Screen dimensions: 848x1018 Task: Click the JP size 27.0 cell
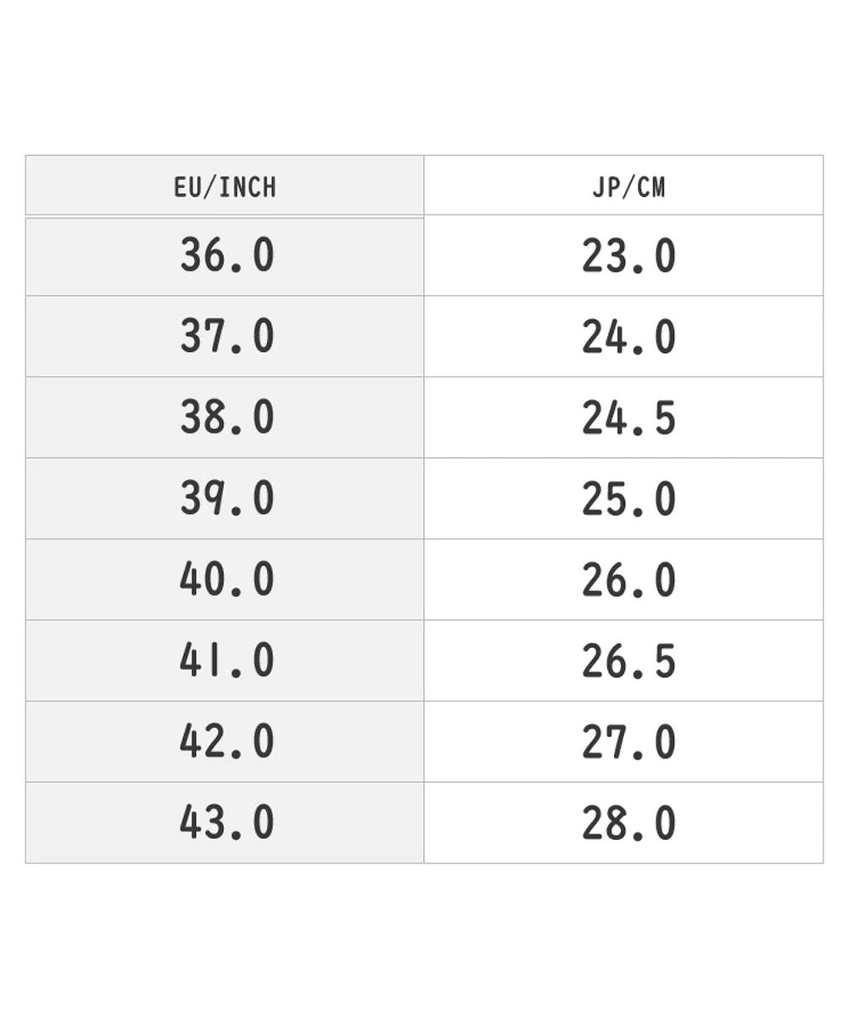623,741
